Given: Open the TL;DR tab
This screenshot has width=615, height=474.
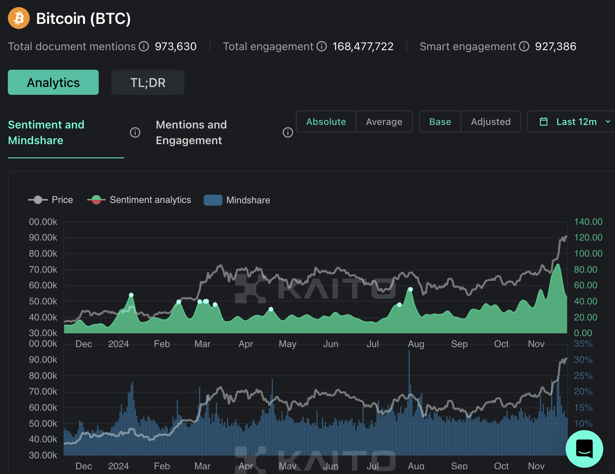Looking at the screenshot, I should pyautogui.click(x=148, y=82).
